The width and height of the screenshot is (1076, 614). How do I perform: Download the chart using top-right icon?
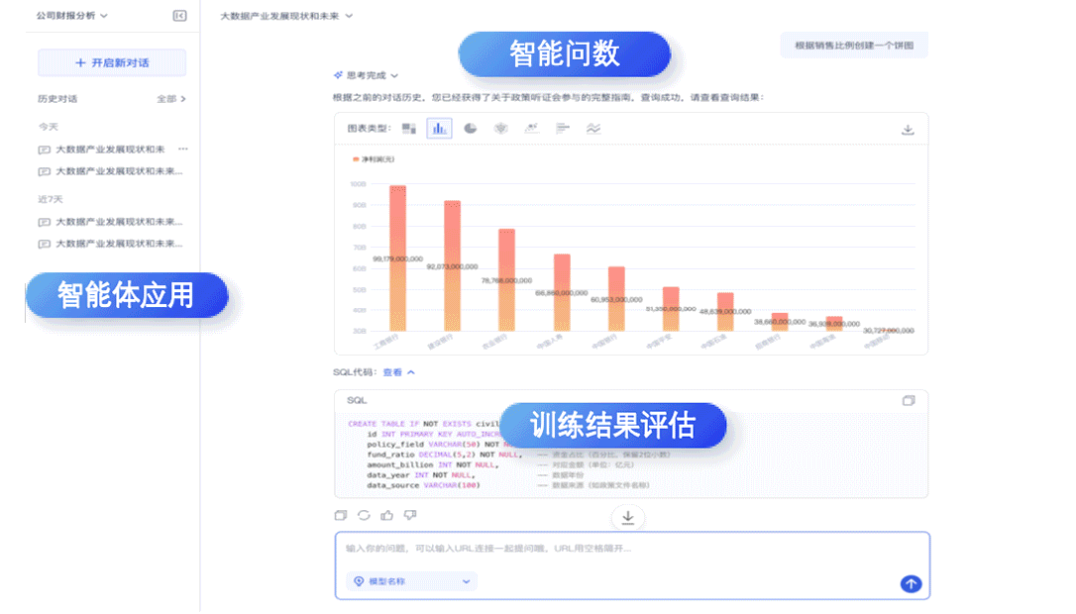click(907, 130)
